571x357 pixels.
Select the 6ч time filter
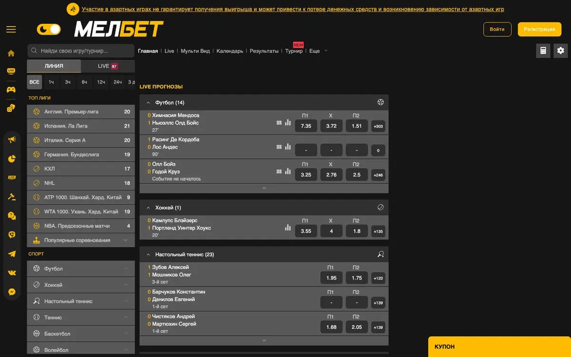84,82
